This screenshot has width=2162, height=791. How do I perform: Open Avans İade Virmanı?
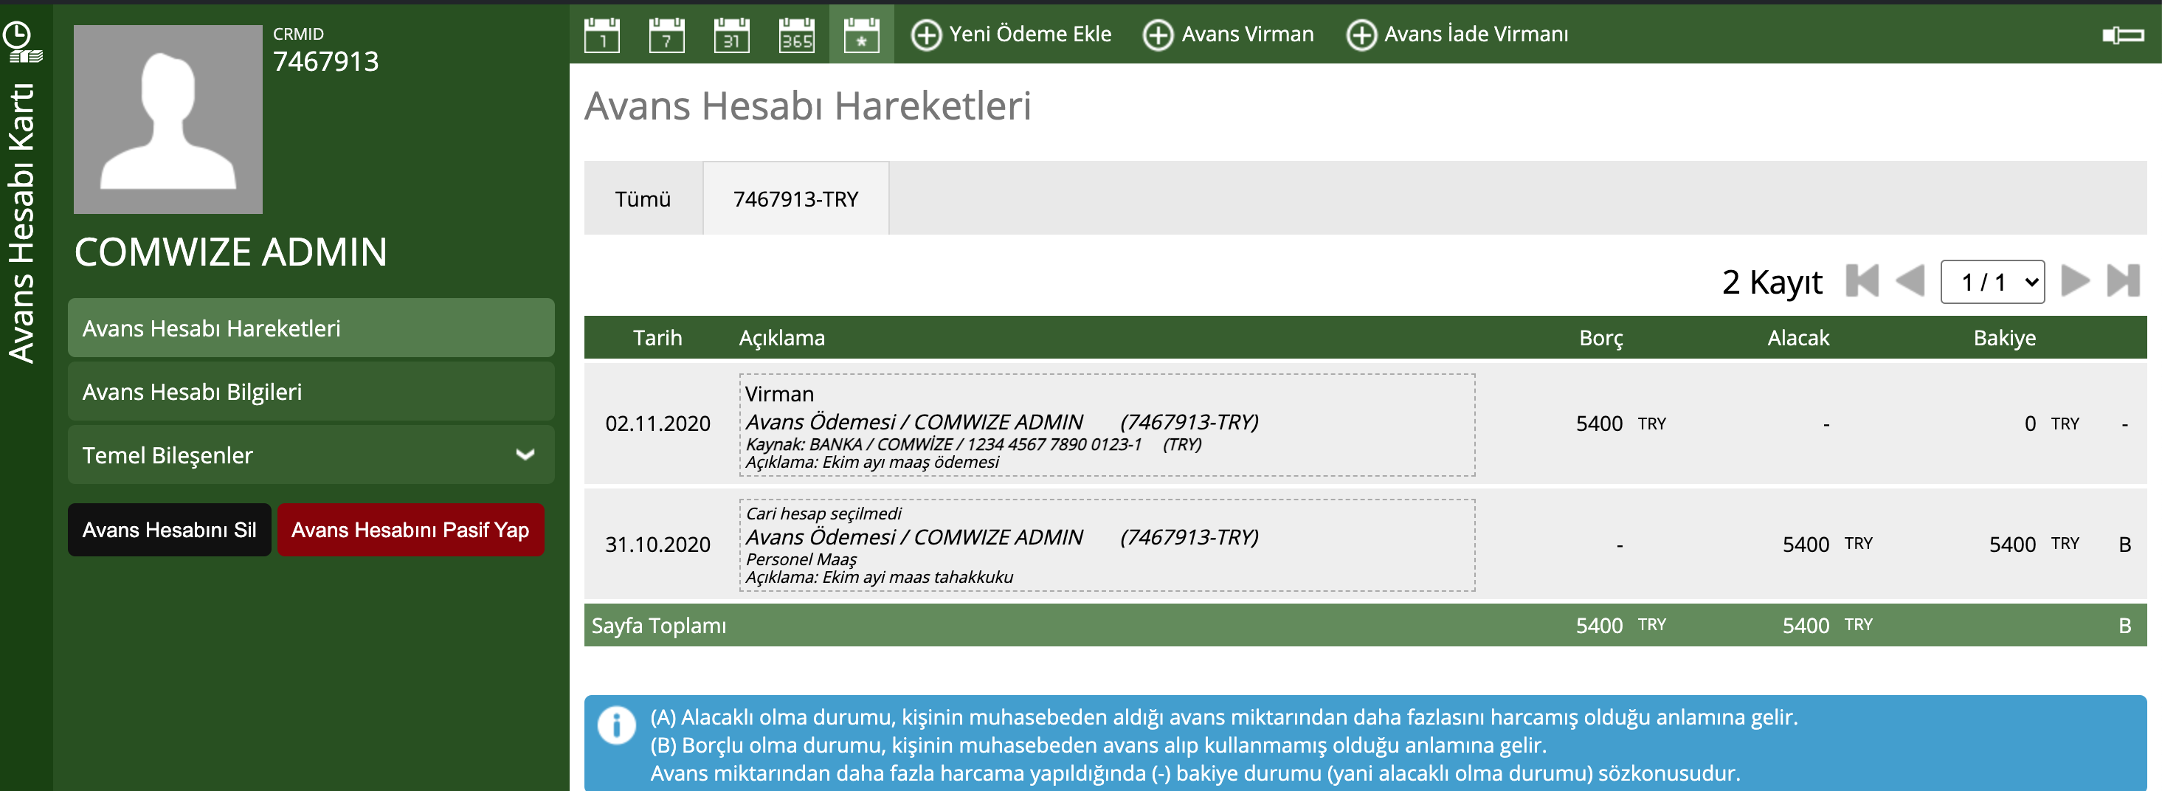pos(1457,35)
